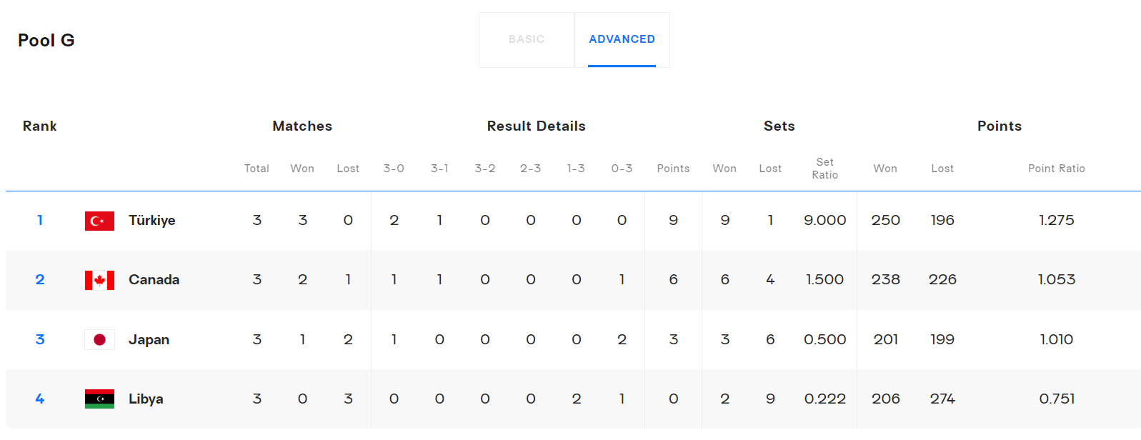Viewport: 1141px width, 440px height.
Task: Click rank number 4
Action: pyautogui.click(x=40, y=399)
